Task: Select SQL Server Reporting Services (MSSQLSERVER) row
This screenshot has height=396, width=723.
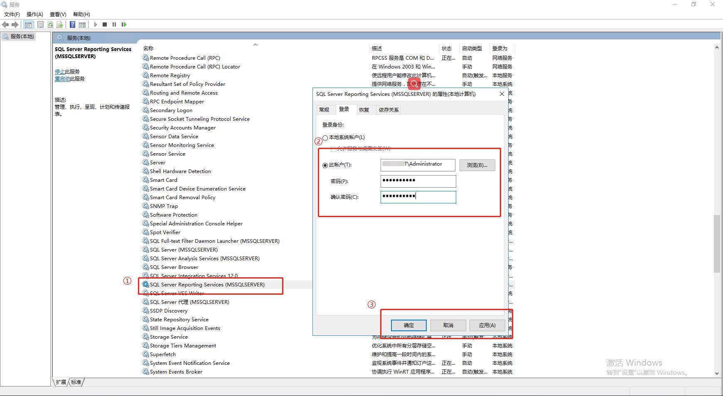Action: [207, 284]
